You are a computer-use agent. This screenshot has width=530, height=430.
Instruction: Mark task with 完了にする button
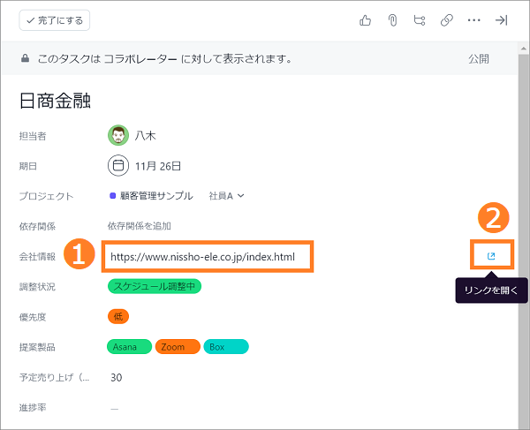click(x=55, y=20)
